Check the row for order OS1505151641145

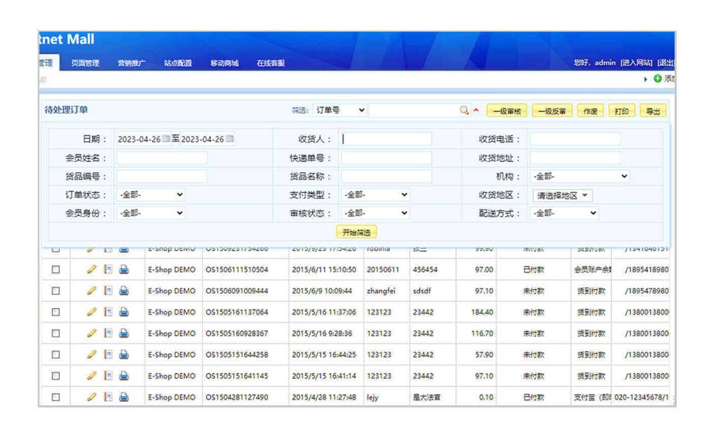pos(56,376)
